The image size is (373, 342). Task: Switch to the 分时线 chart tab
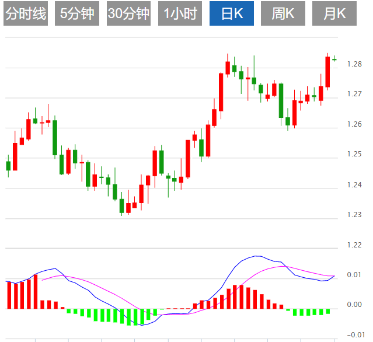[26, 13]
